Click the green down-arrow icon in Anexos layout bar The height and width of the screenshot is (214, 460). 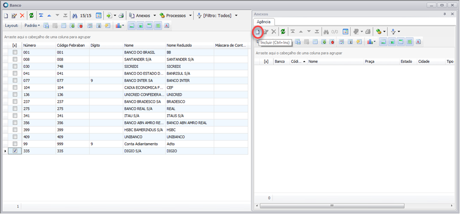coord(324,42)
